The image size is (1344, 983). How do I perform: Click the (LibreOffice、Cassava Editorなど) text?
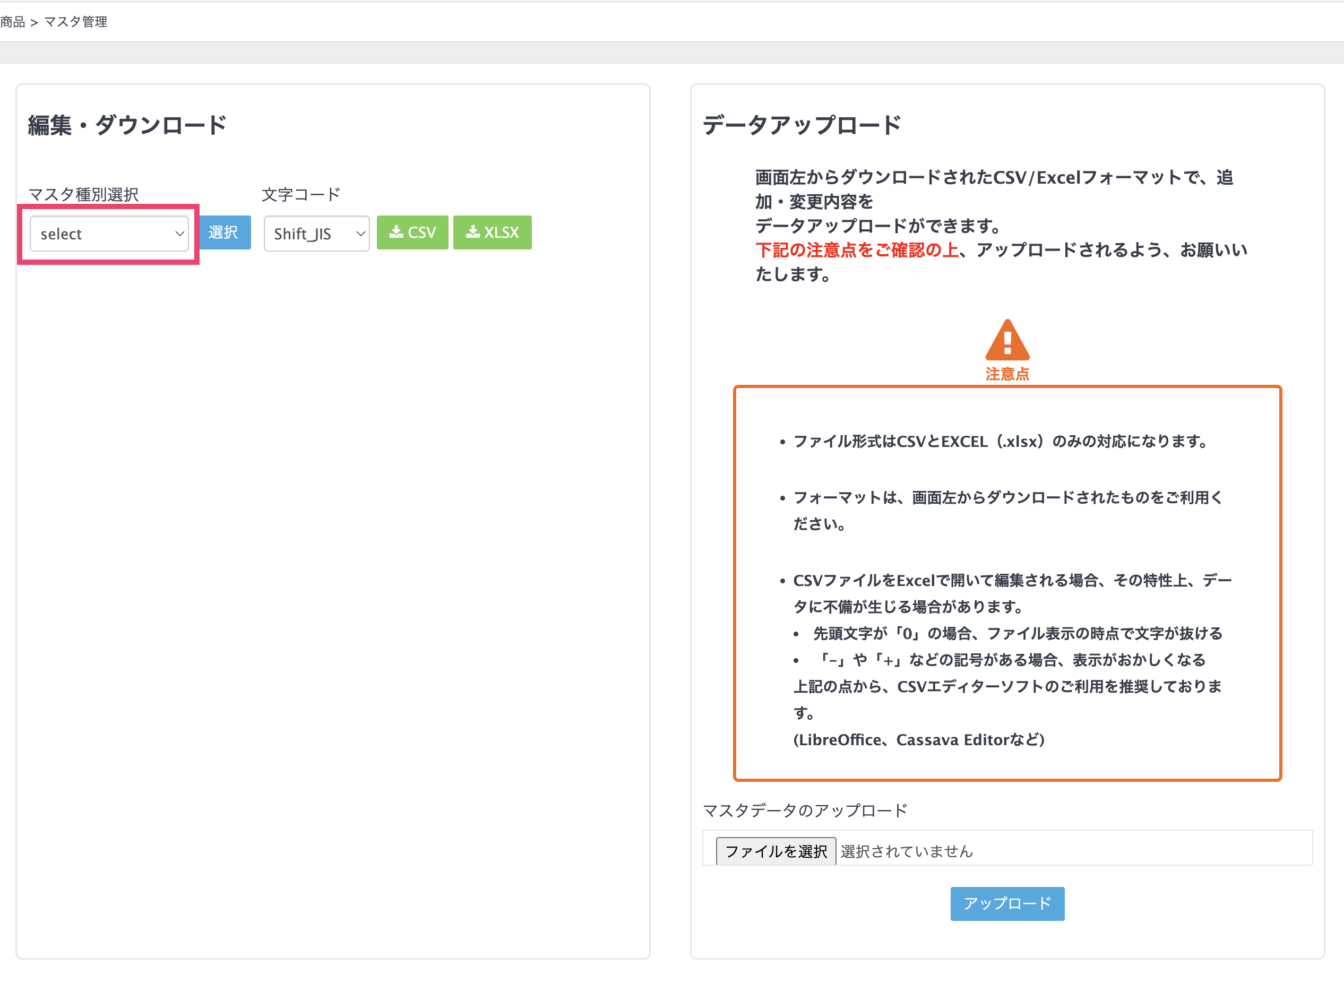tap(919, 739)
